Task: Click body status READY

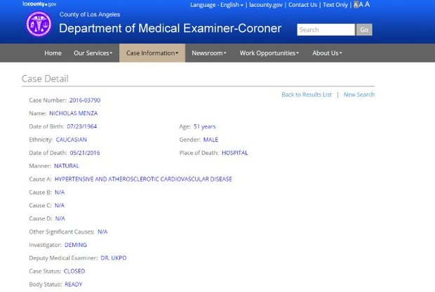Action: point(74,284)
